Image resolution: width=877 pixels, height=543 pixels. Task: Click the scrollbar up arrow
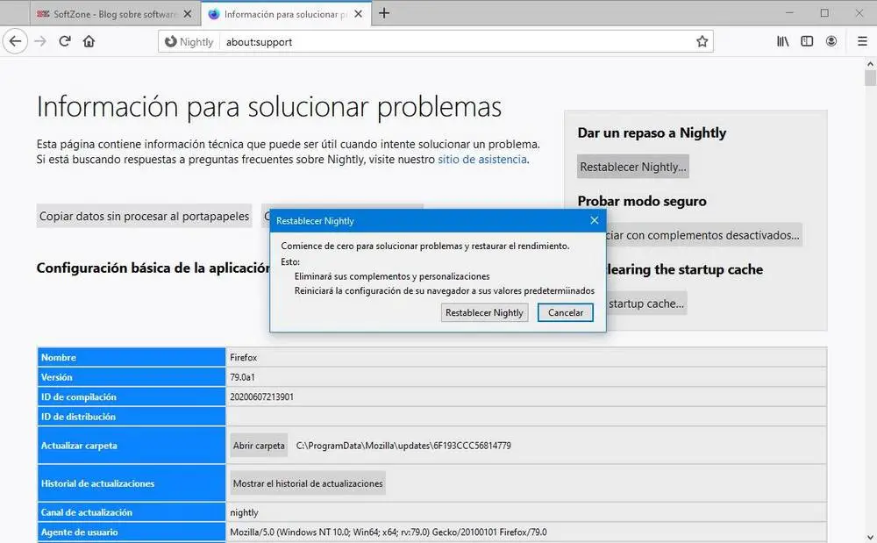pyautogui.click(x=870, y=64)
